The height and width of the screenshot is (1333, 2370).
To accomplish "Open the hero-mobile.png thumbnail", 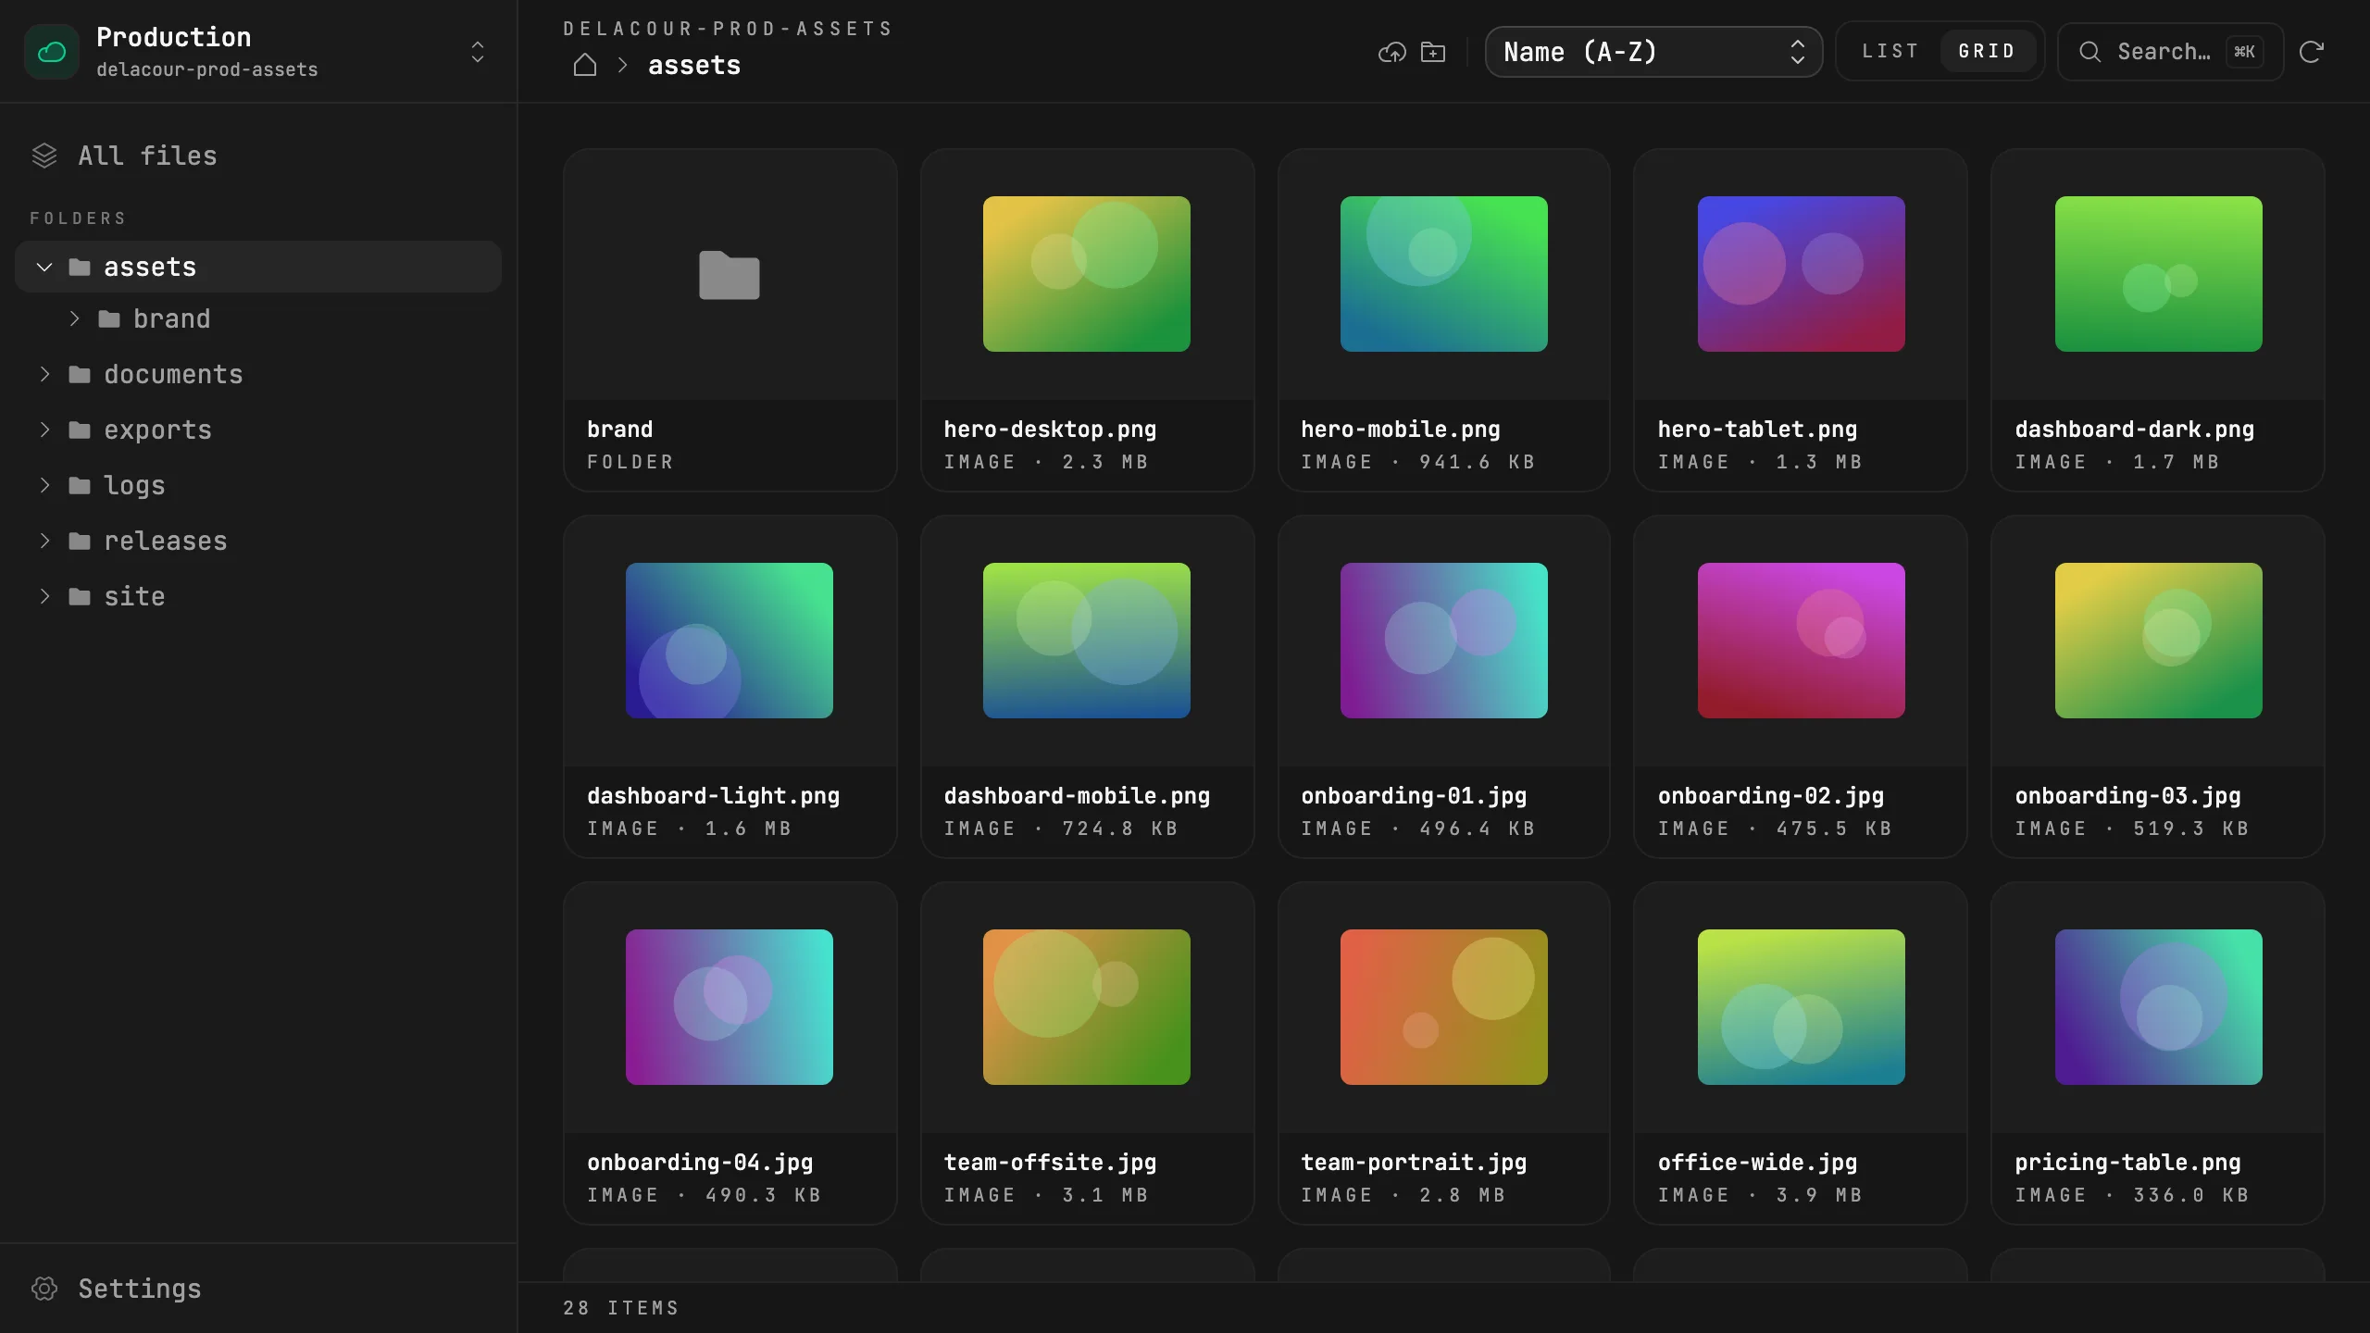I will [x=1444, y=274].
